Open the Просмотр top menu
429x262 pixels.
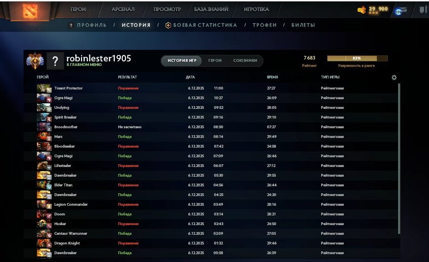[167, 9]
